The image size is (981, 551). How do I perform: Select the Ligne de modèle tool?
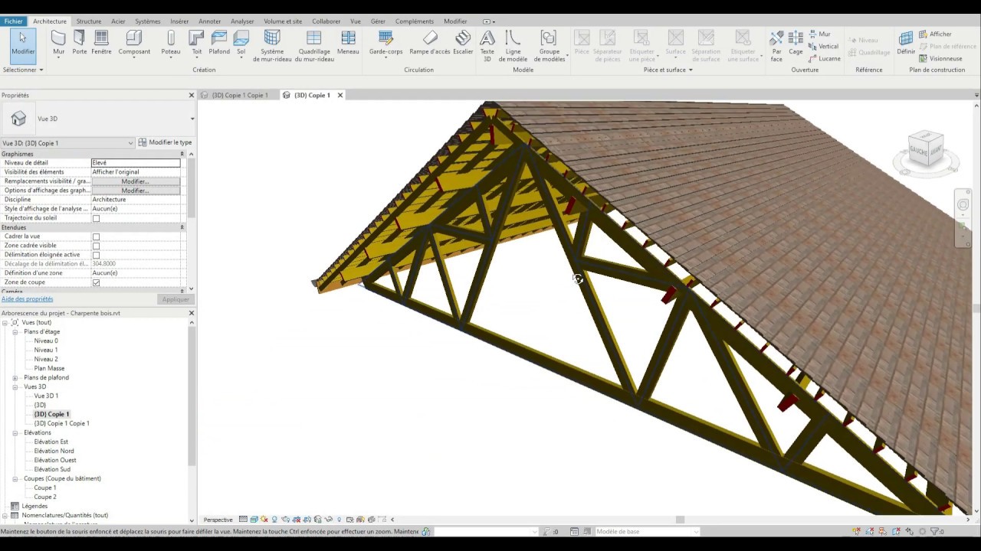(513, 45)
